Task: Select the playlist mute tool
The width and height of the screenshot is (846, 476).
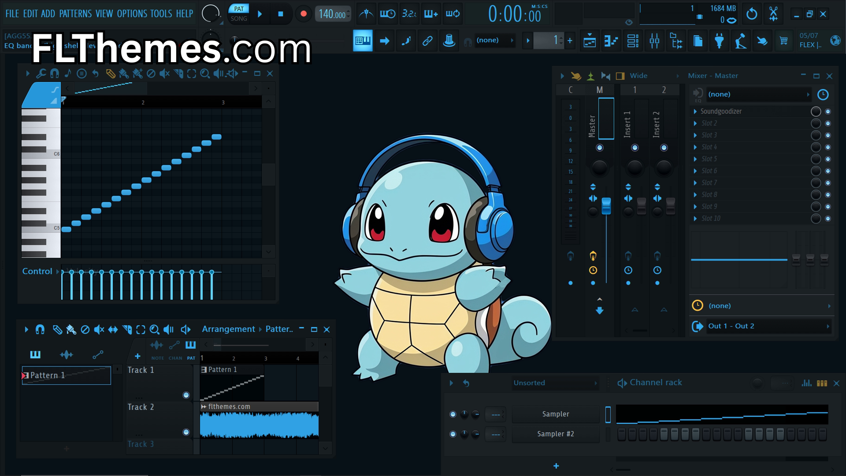Action: click(x=99, y=329)
